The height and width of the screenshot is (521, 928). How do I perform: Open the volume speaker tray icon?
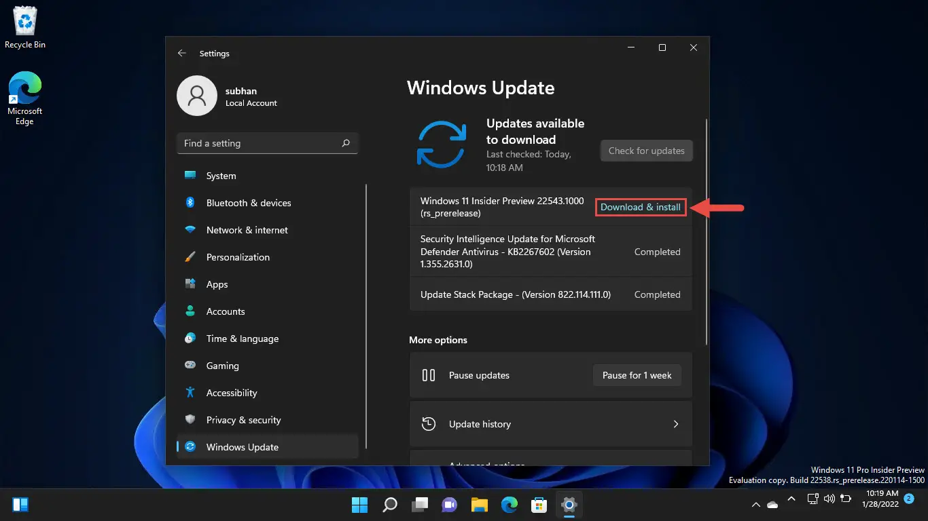(x=829, y=499)
